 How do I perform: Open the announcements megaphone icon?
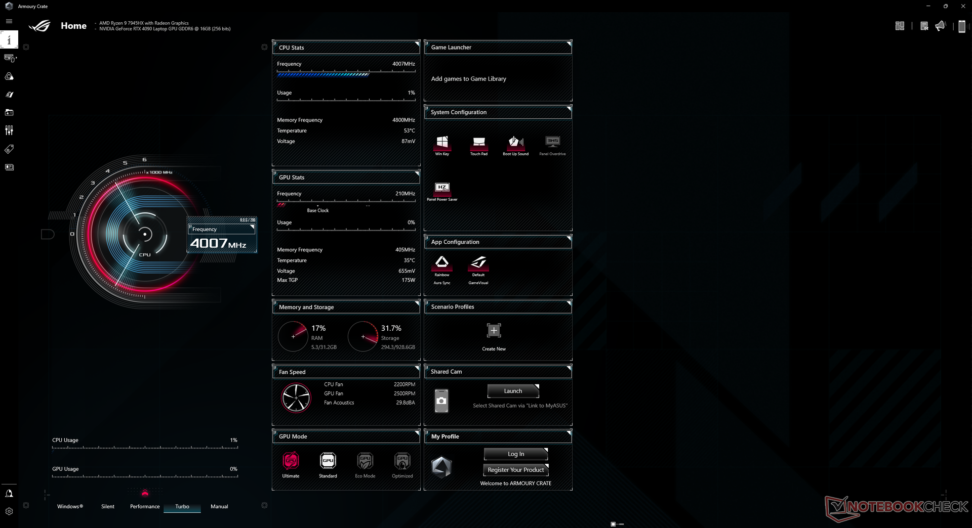pos(940,26)
